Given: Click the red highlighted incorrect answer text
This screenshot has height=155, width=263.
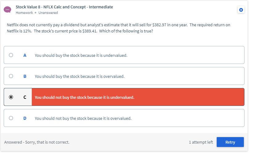Looking at the screenshot, I should tap(85, 97).
